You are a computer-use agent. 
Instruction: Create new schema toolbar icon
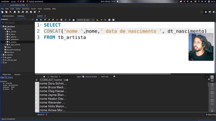pos(15,12)
